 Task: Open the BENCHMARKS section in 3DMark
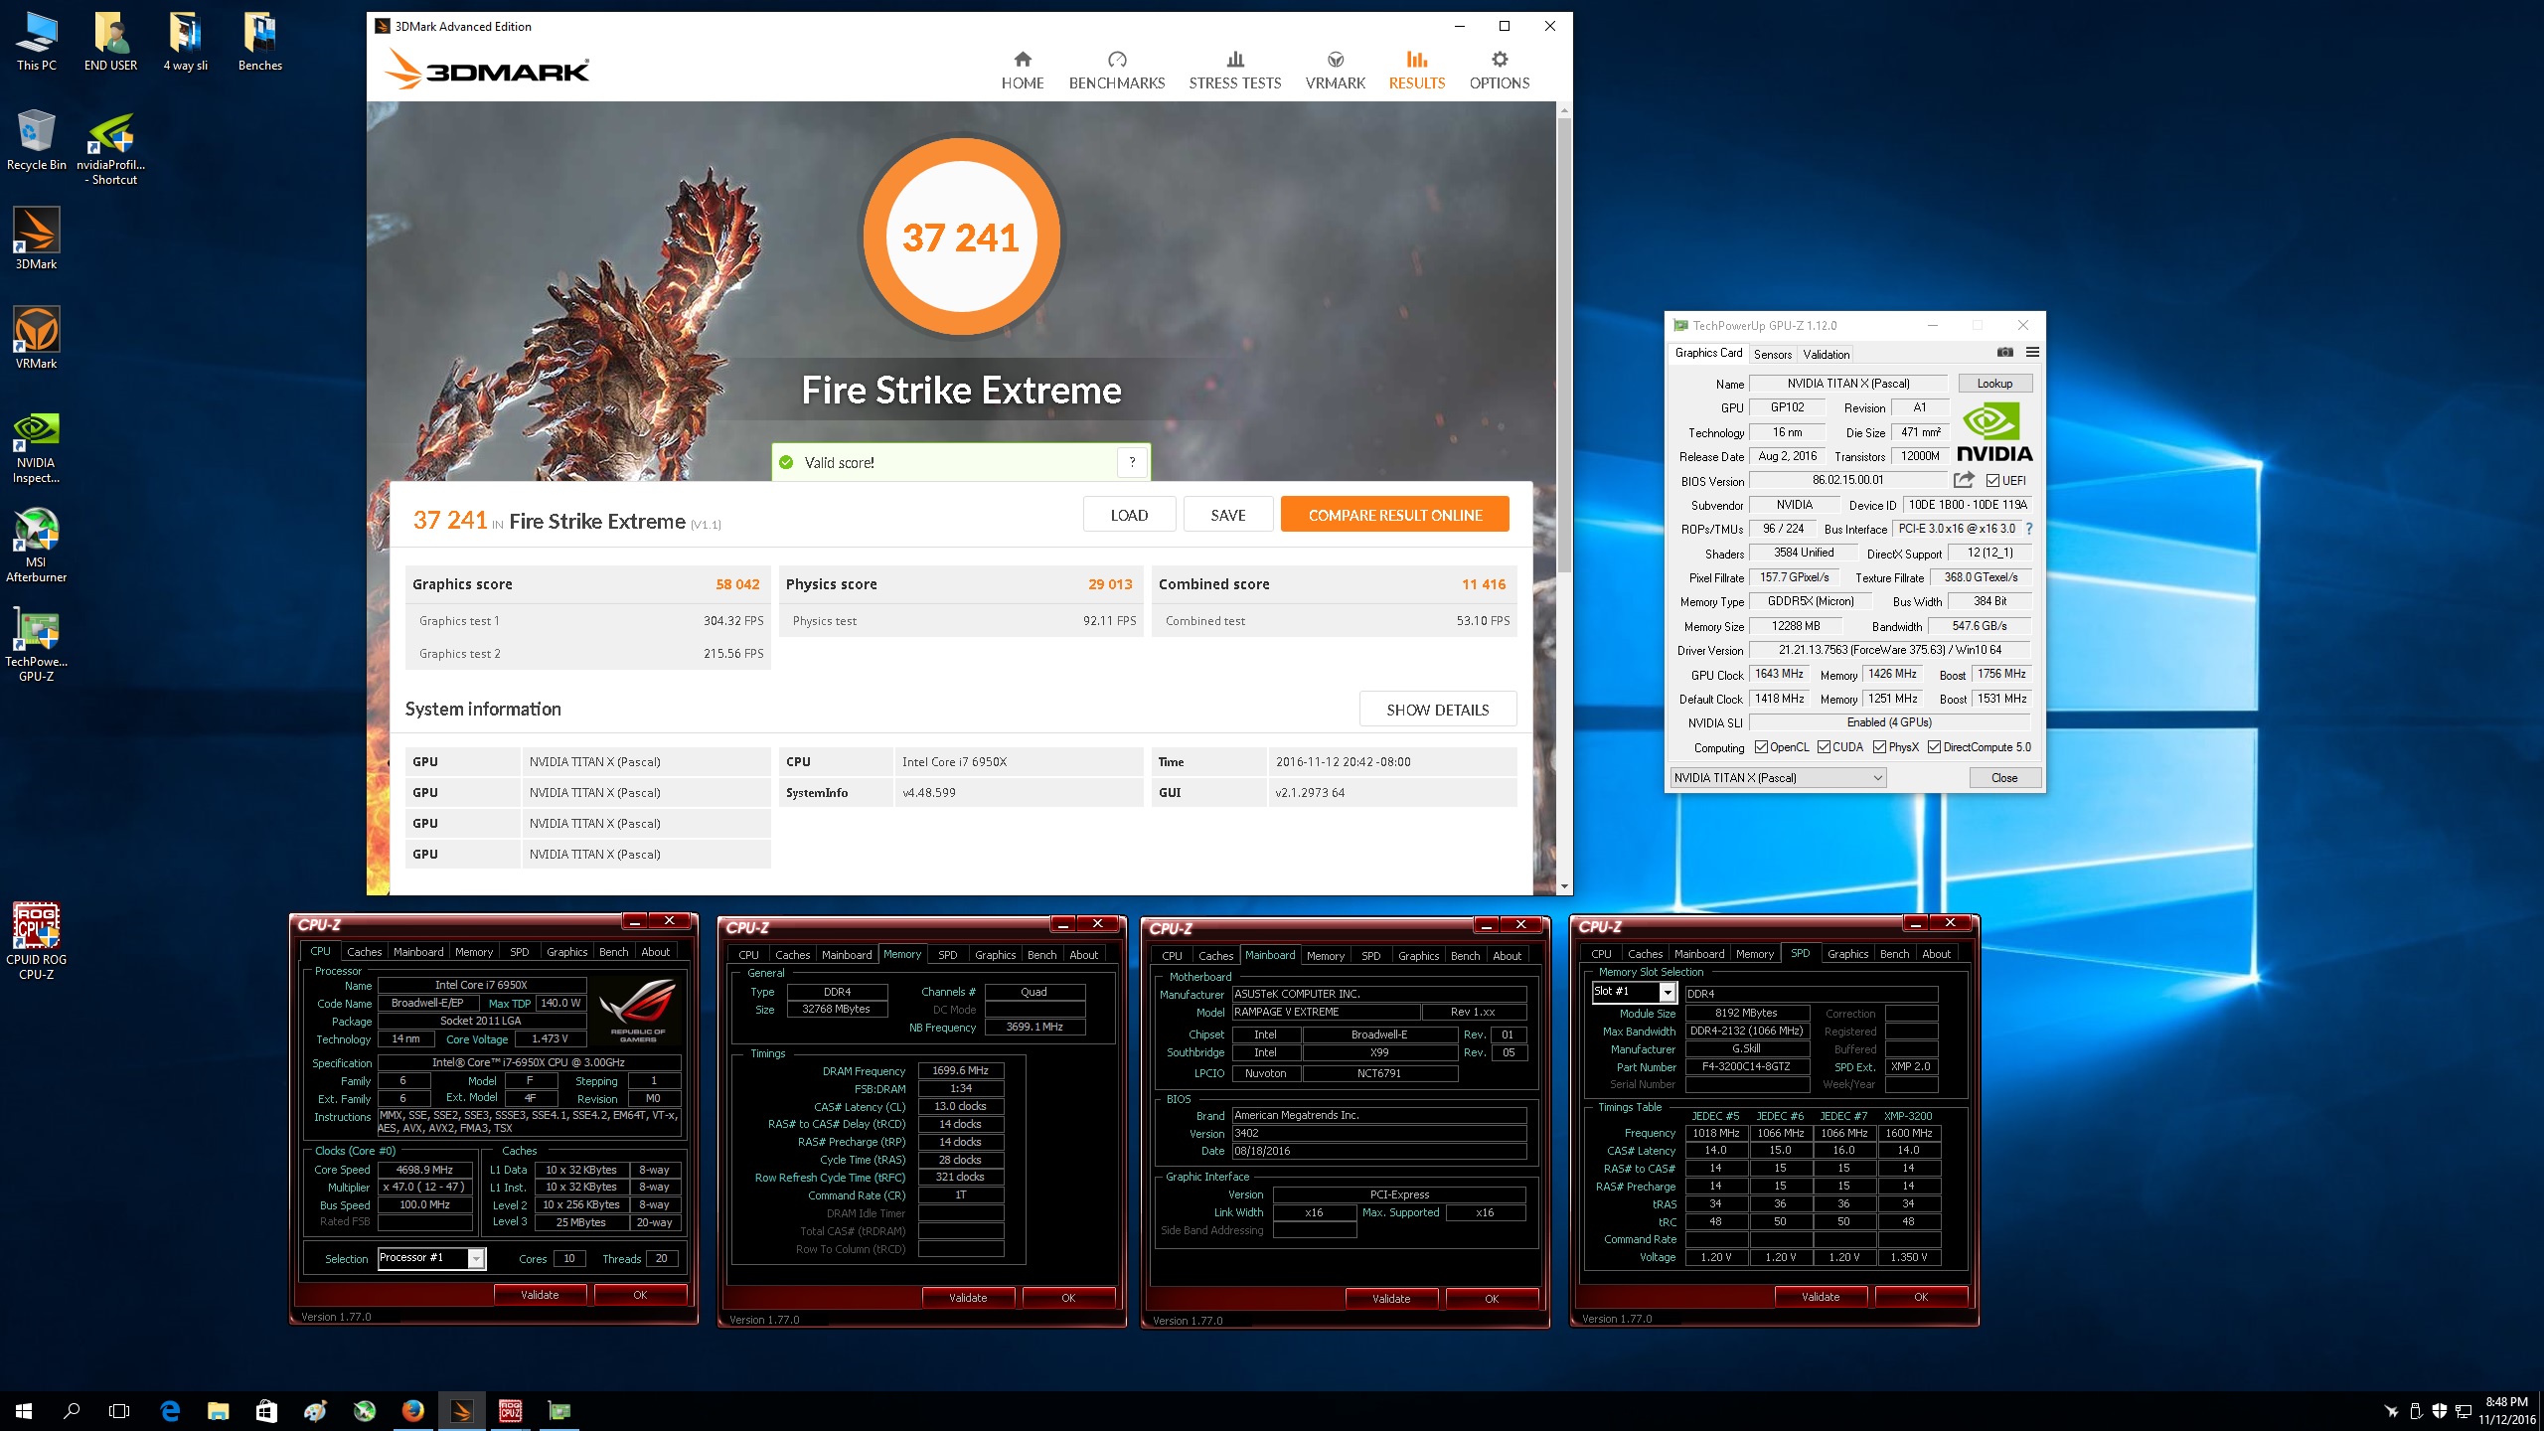(1117, 71)
